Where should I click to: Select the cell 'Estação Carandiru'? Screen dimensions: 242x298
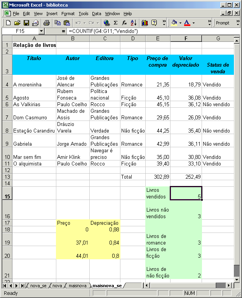34,127
